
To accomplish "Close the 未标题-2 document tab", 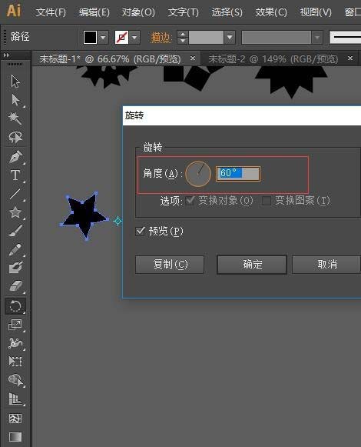I will point(350,58).
